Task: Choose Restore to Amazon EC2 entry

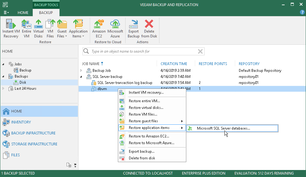Action: [152, 136]
